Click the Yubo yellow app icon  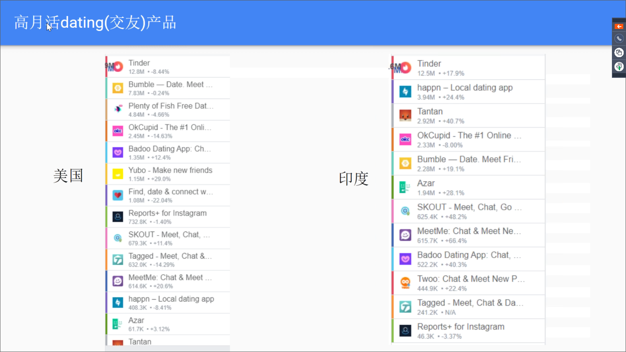point(118,174)
